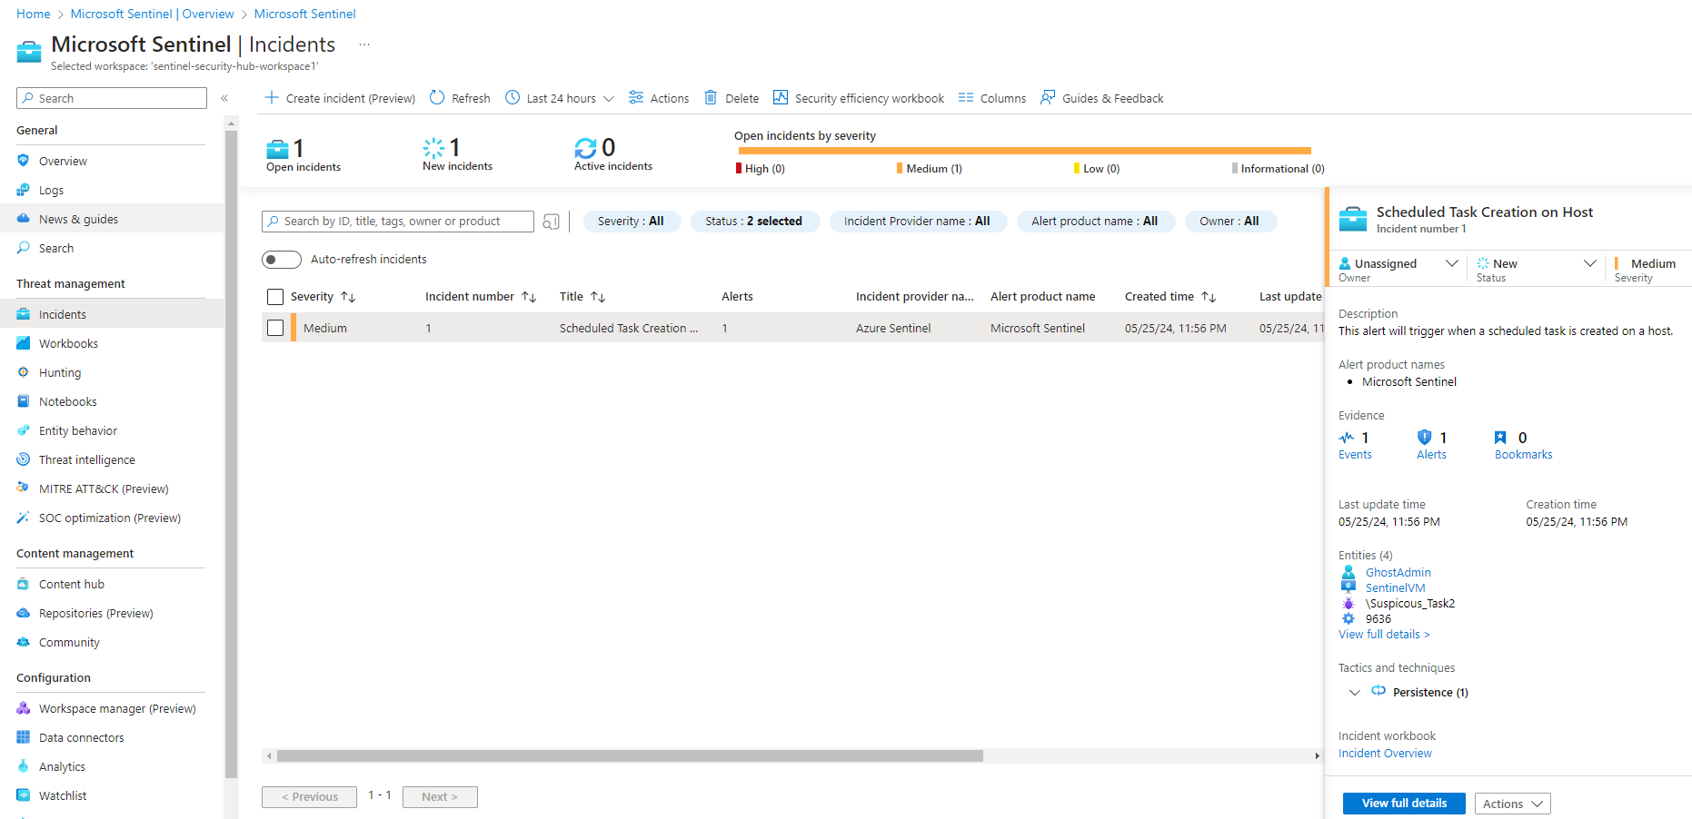Viewport: 1692px width, 819px height.
Task: Collapse the sidebar with double chevron
Action: point(224,98)
